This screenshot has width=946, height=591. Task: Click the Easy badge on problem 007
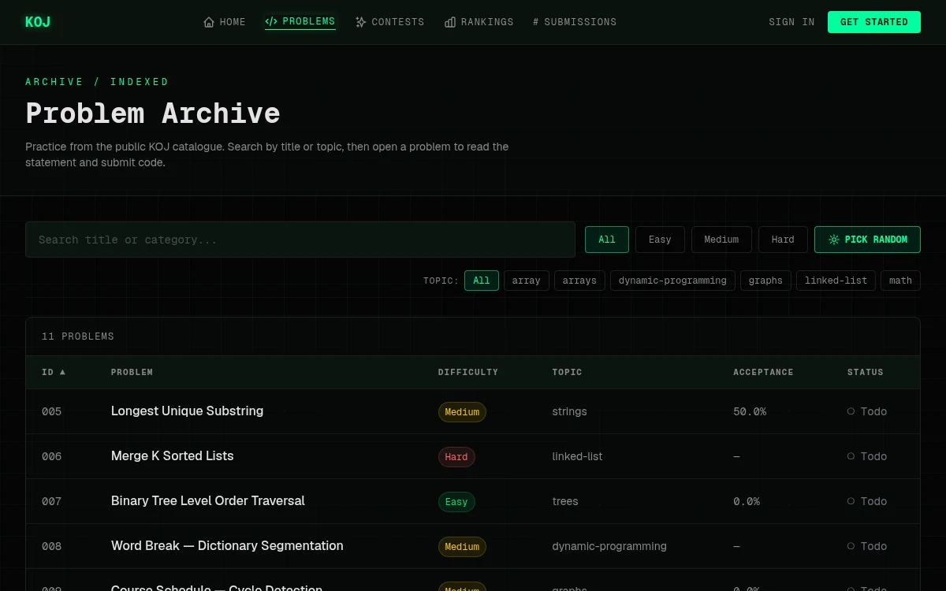click(x=456, y=502)
